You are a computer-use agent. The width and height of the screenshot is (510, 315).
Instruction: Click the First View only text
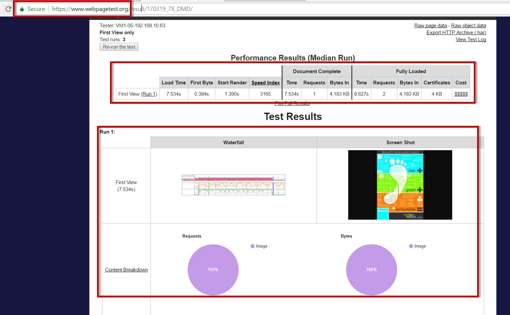pos(117,33)
